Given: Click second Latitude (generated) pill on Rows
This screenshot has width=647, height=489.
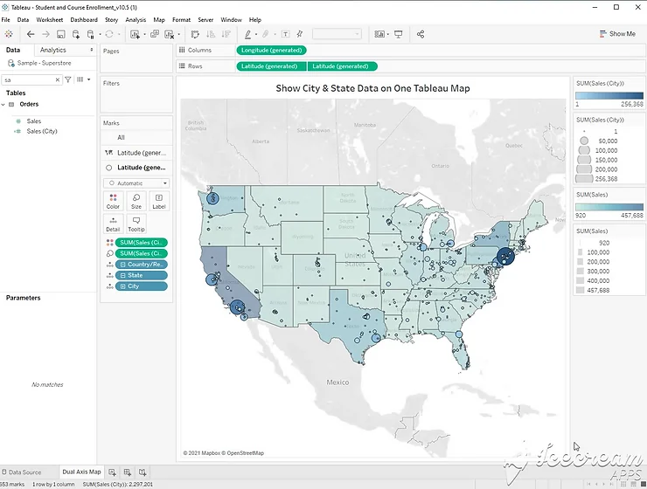Looking at the screenshot, I should coord(343,66).
